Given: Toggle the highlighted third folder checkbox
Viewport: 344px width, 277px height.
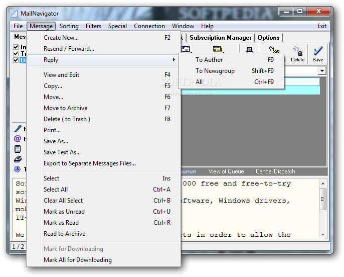Looking at the screenshot, I should [x=16, y=60].
